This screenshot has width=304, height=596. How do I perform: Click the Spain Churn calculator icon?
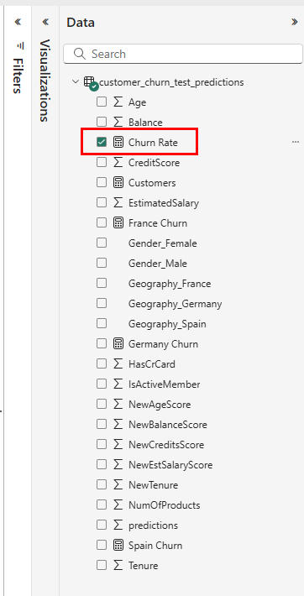118,546
